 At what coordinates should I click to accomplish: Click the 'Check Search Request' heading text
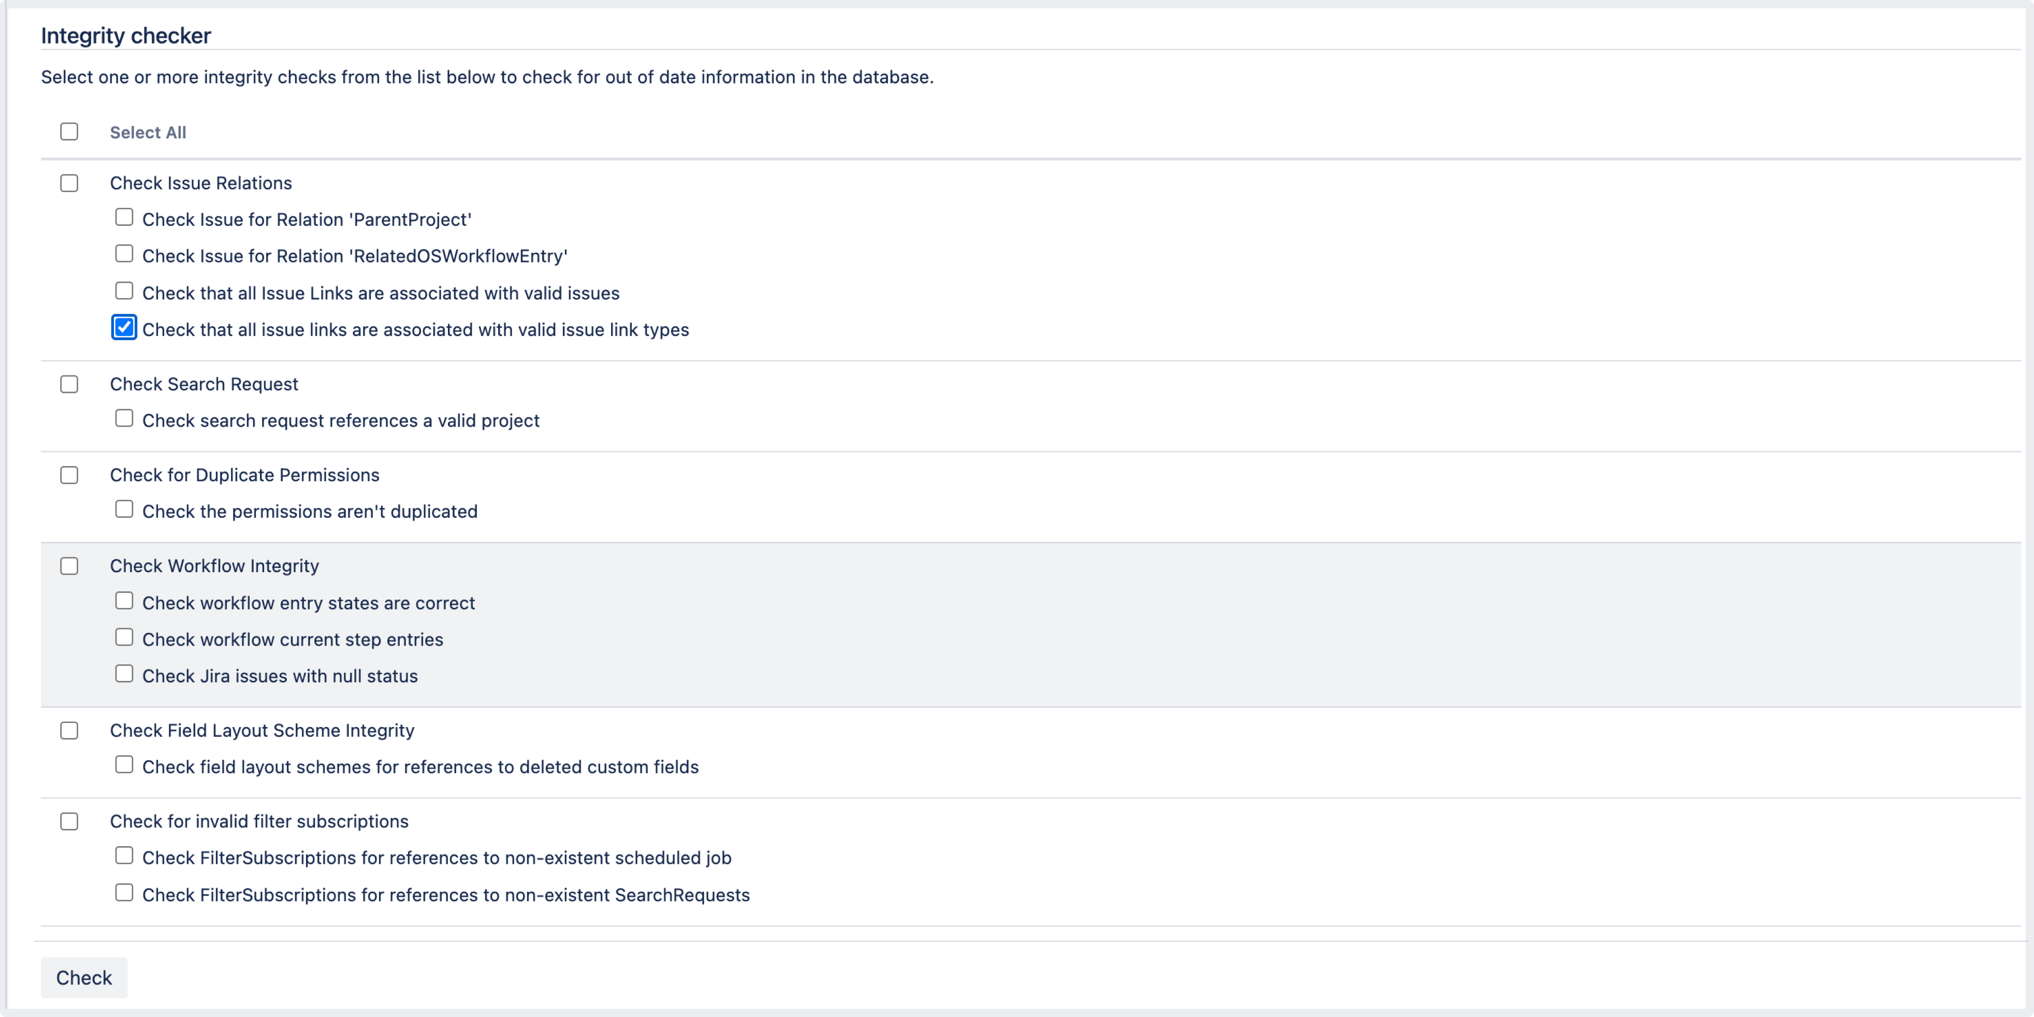(204, 385)
